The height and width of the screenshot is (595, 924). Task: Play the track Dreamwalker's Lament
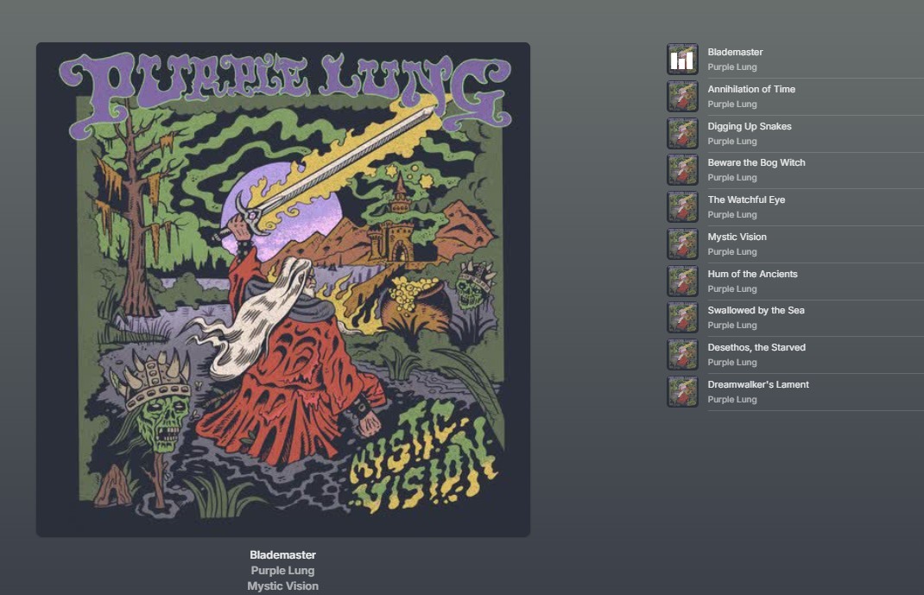pyautogui.click(x=758, y=384)
